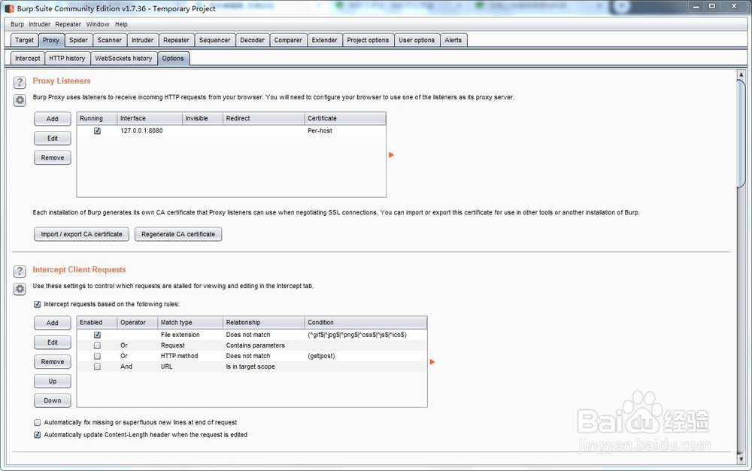Remove the selected proxy listener
This screenshot has height=471, width=752.
point(53,158)
